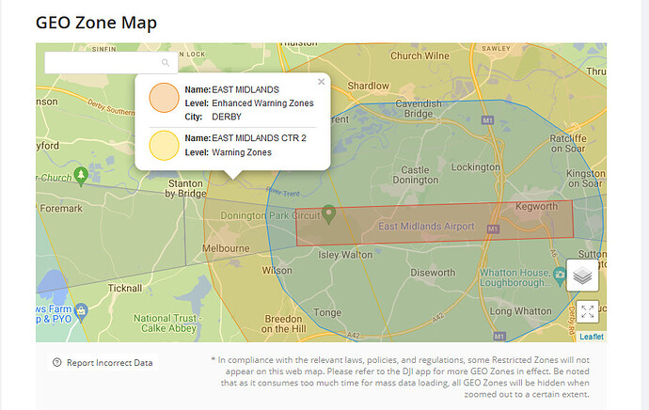Screen dimensions: 649x410
Task: Click the Stanton by Bridge label
Action: (185, 189)
